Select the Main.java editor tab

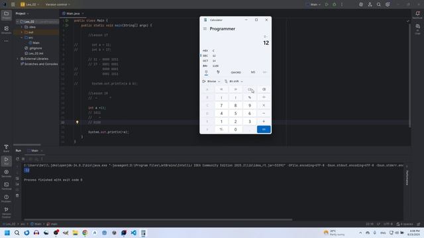click(73, 13)
